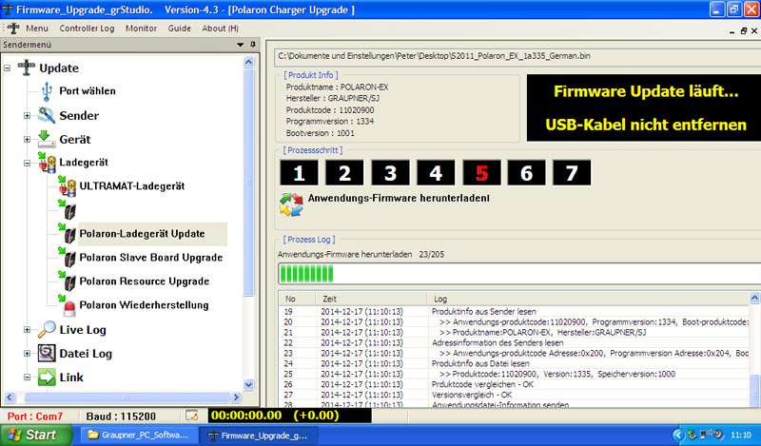The width and height of the screenshot is (761, 446).
Task: Click the firmware file path field
Action: [x=517, y=56]
